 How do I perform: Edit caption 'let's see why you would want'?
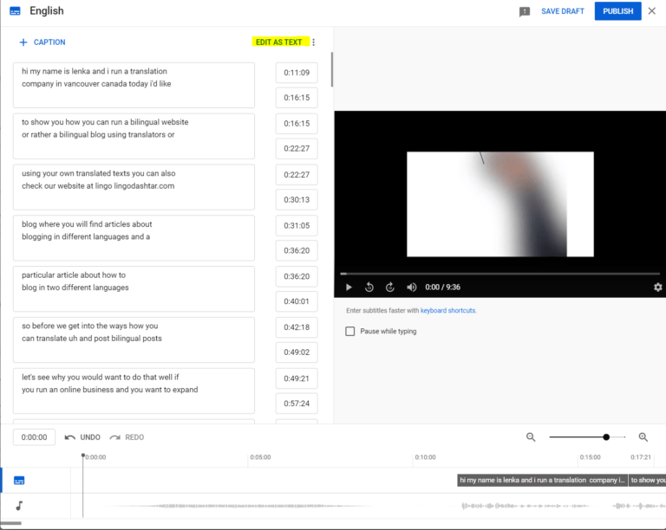click(x=134, y=391)
